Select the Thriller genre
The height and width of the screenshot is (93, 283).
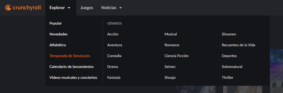coord(228,78)
